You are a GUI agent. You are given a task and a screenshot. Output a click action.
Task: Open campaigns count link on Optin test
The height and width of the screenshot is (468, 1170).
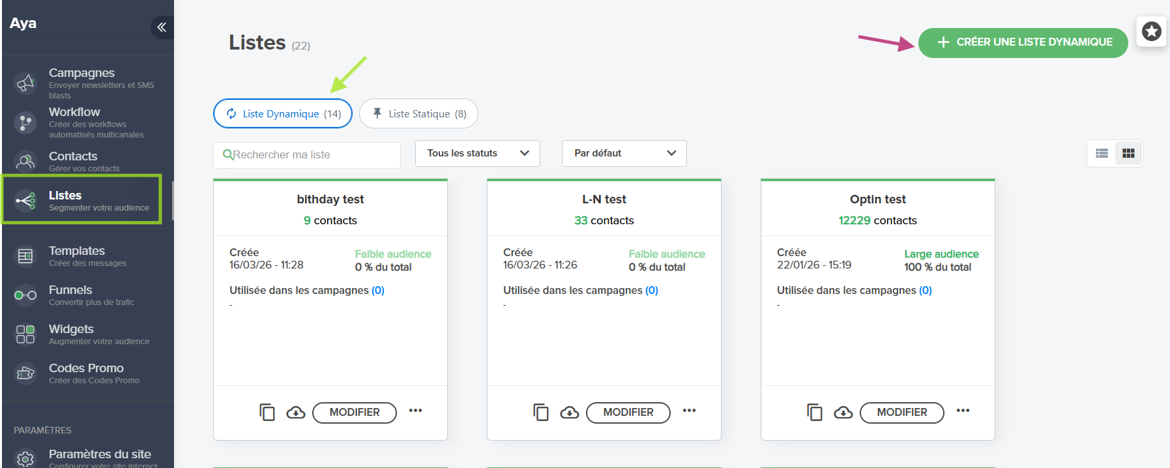coord(926,290)
